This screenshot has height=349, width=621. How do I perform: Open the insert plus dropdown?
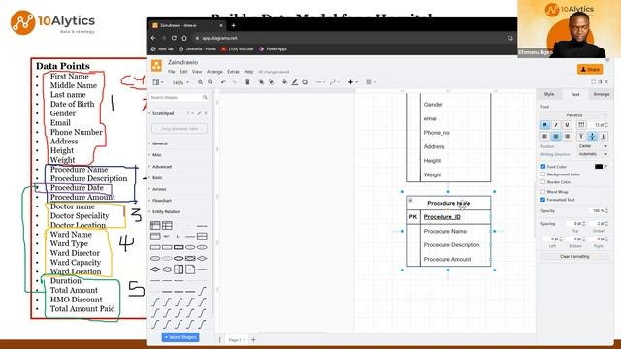pos(352,82)
